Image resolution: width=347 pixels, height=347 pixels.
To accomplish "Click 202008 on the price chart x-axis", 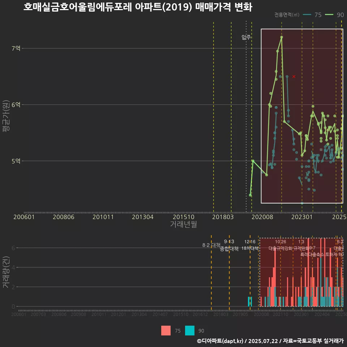I will coord(262,217).
